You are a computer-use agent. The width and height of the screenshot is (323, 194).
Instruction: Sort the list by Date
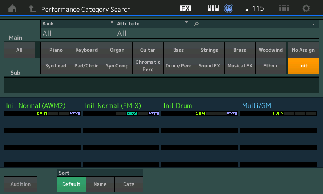click(129, 184)
